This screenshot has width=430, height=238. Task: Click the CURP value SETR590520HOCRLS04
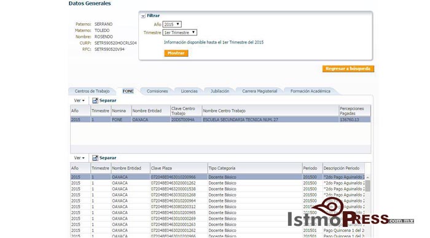[x=115, y=43]
